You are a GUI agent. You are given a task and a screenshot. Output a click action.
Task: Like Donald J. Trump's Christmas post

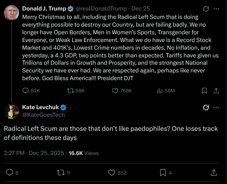[x=115, y=91]
